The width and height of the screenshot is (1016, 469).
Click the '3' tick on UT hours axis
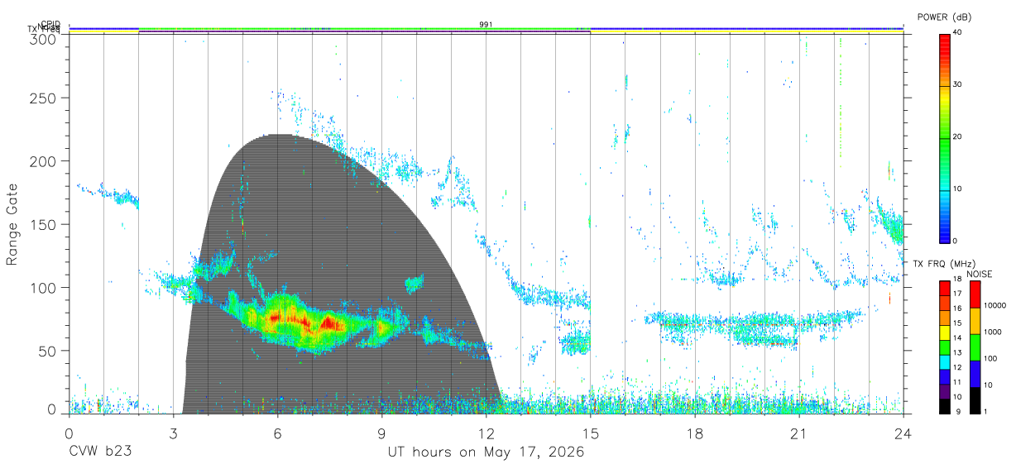174,433
